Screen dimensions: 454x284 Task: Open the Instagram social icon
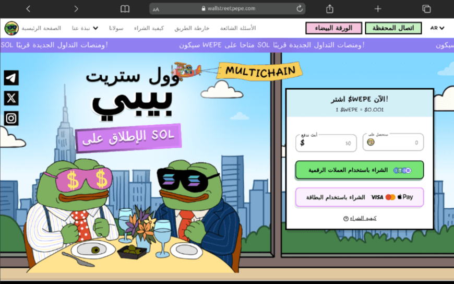(x=11, y=118)
